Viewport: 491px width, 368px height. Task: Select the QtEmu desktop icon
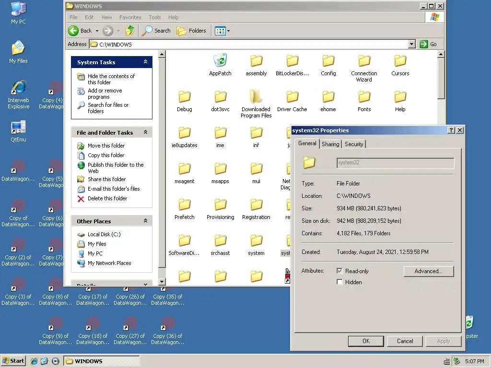18,131
